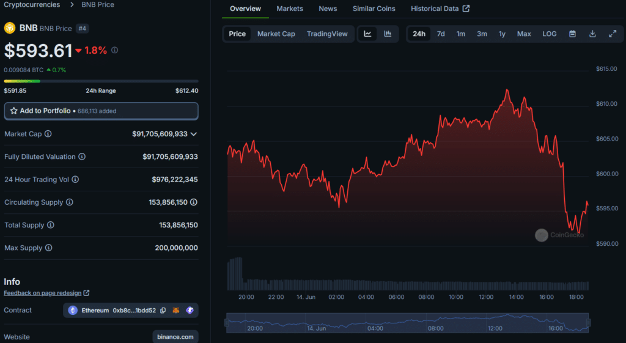
Task: Click the Total Supply 153,856,150 value
Action: pyautogui.click(x=178, y=225)
